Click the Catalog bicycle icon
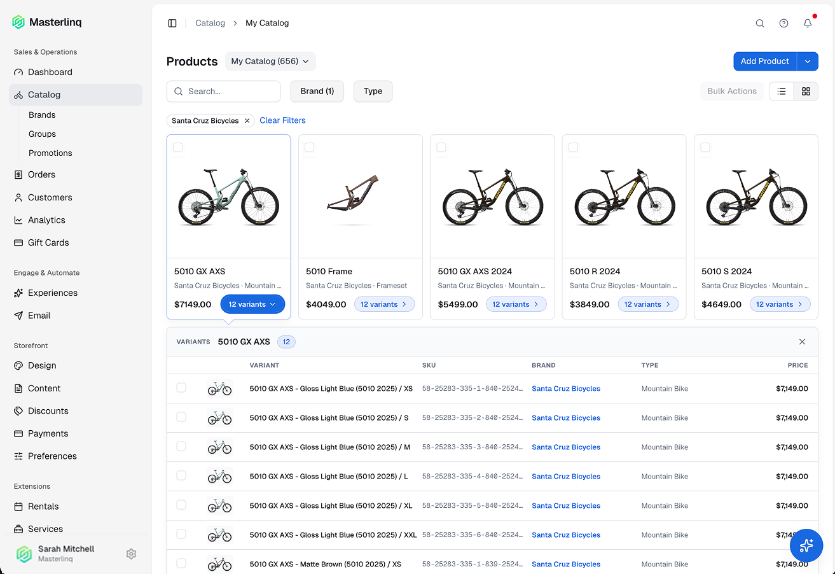Screen dimensions: 835x574 tap(18, 95)
